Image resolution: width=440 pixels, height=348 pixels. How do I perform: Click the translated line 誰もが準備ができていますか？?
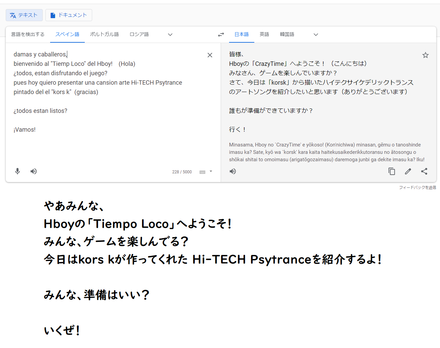pos(271,111)
